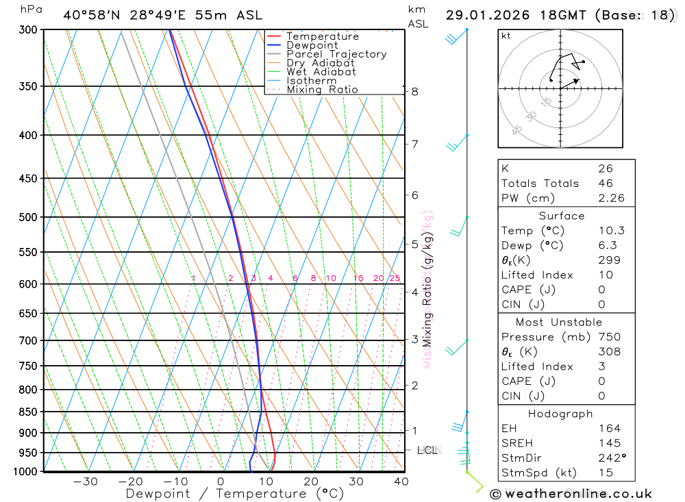
Task: Click the StmDir value '242°'
Action: pos(612,458)
